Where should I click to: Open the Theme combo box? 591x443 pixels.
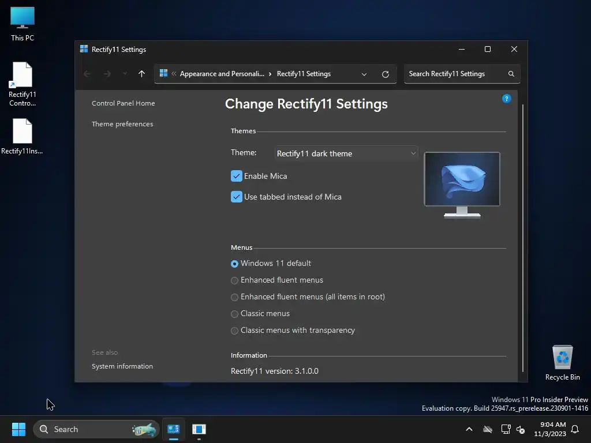click(x=346, y=153)
